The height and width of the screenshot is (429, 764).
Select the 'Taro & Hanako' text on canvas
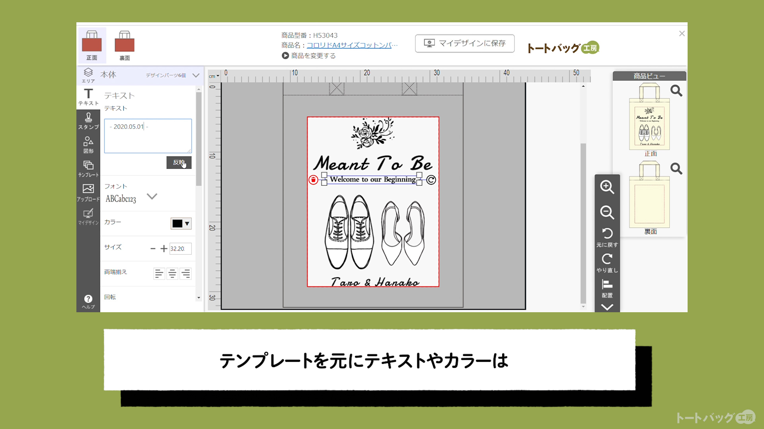[375, 282]
